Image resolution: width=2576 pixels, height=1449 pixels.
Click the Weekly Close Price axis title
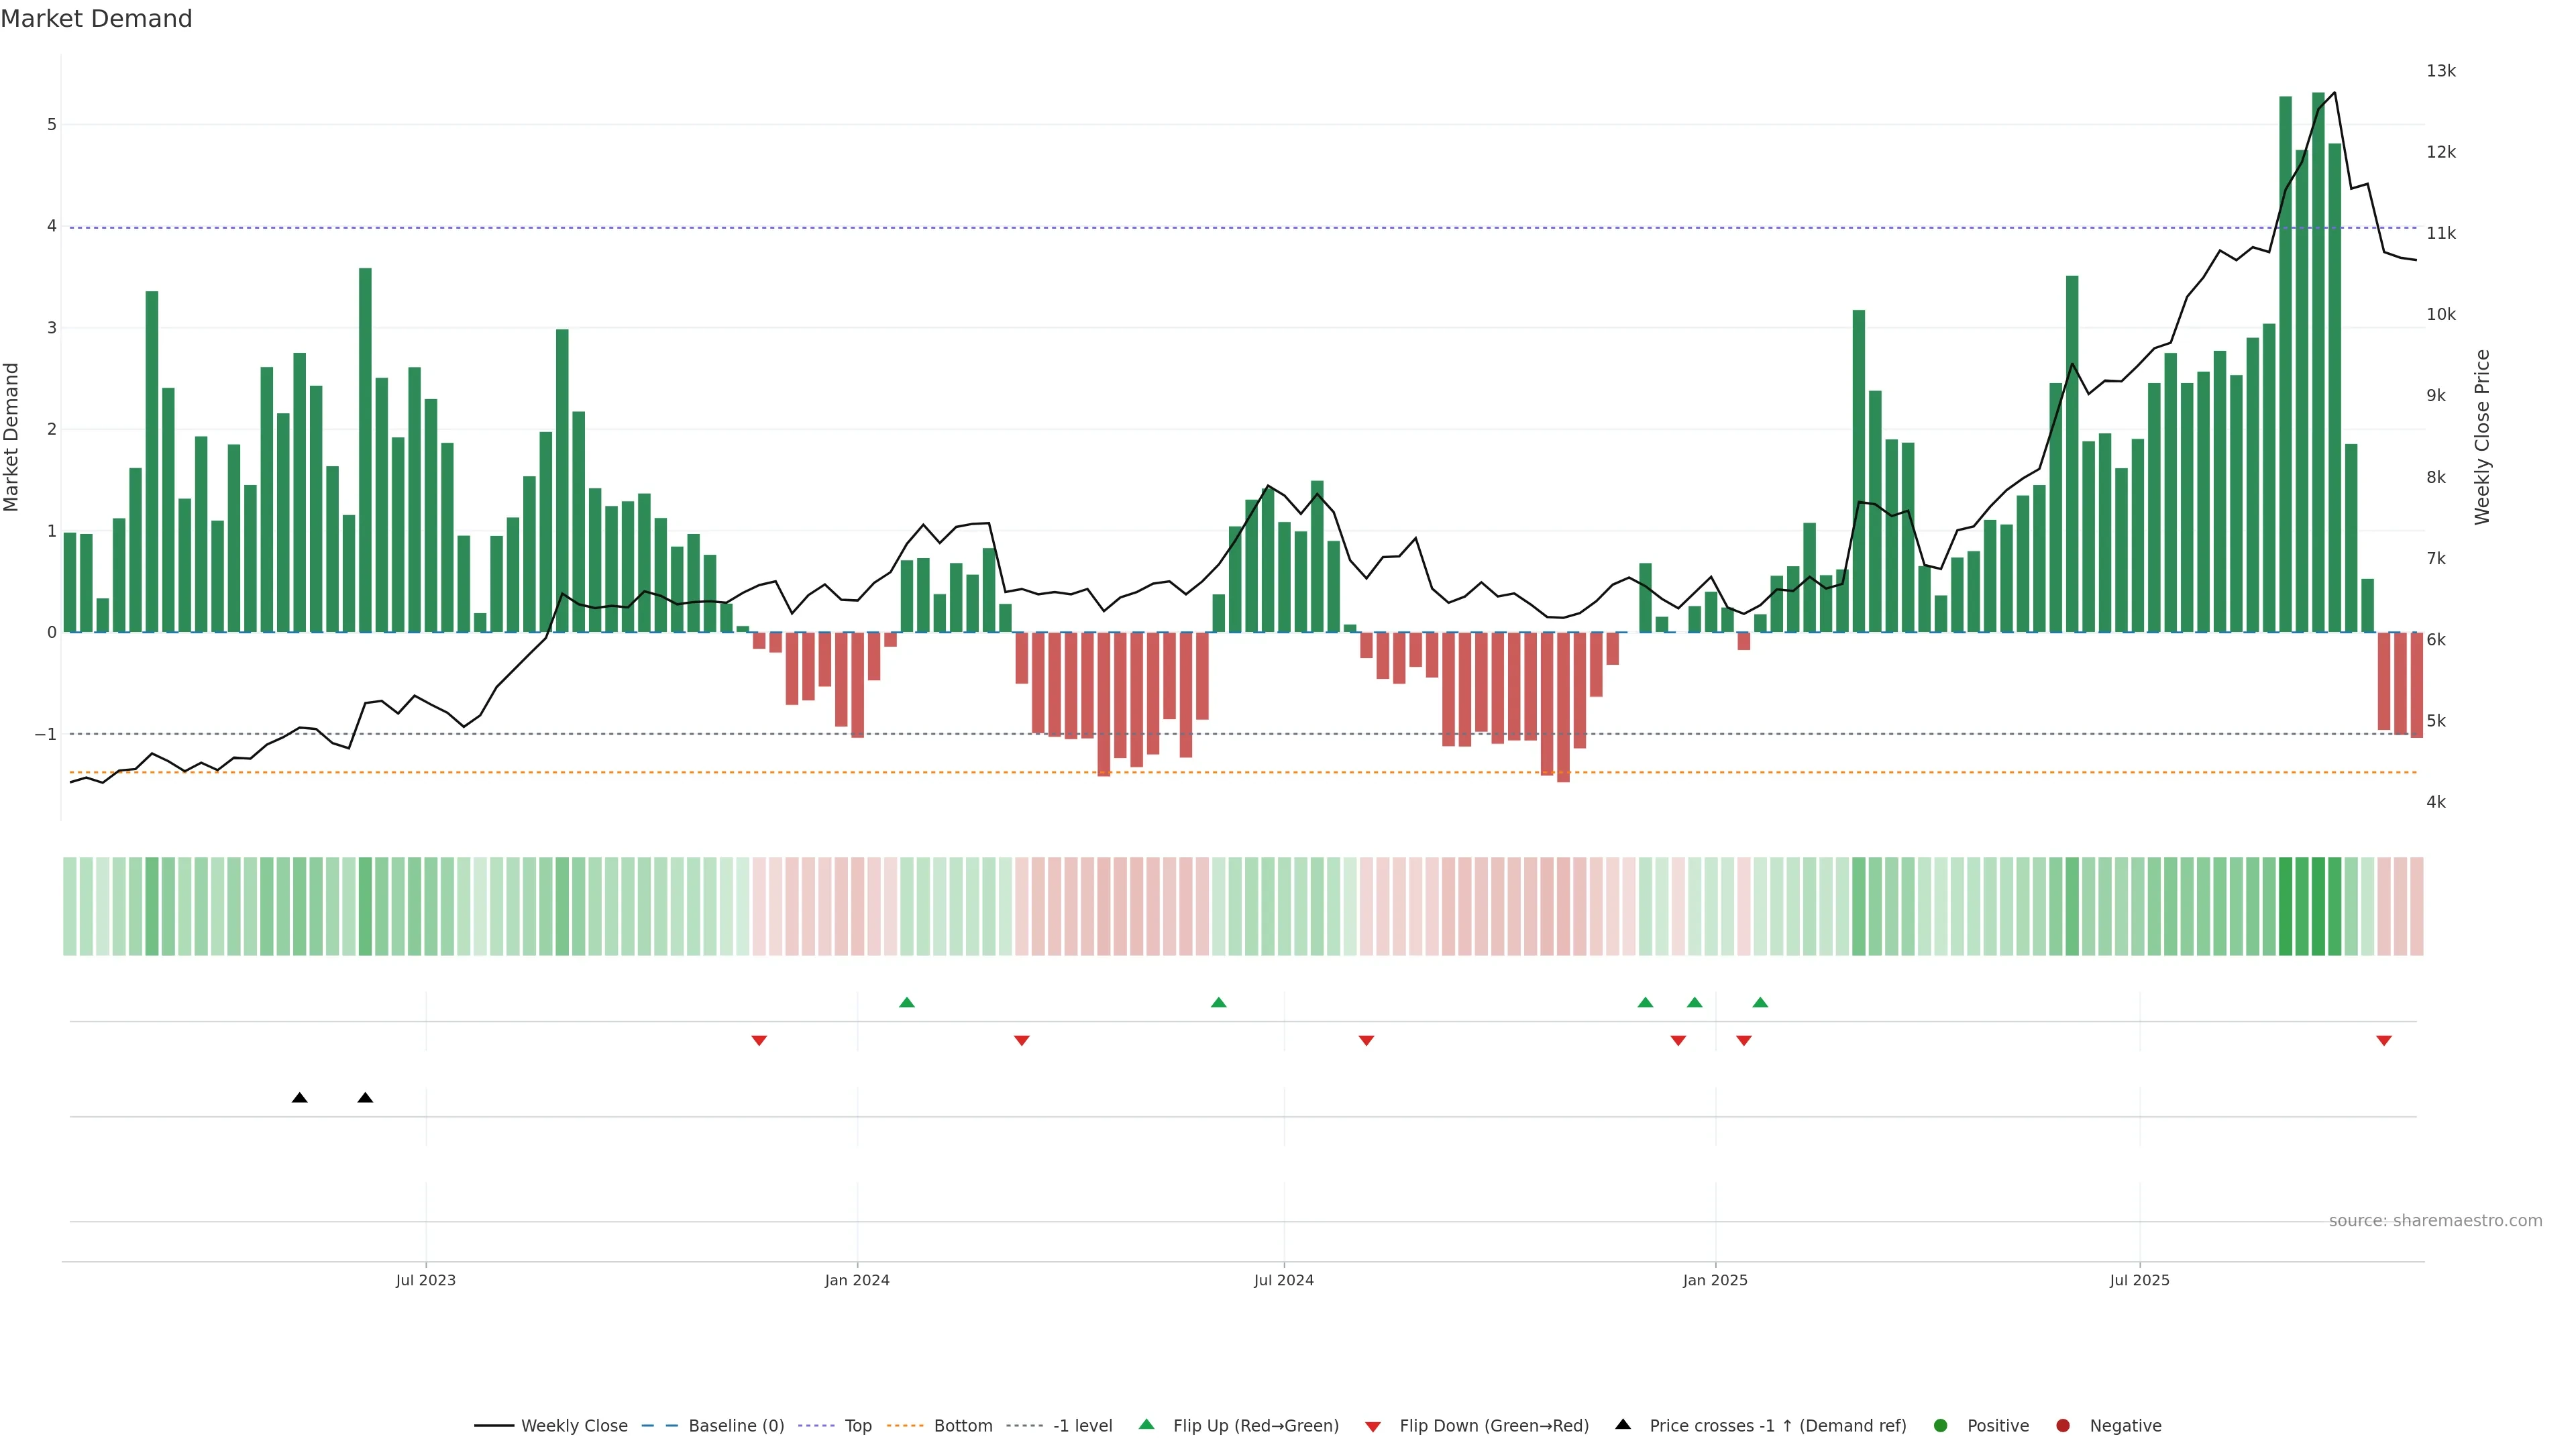[x=2482, y=437]
